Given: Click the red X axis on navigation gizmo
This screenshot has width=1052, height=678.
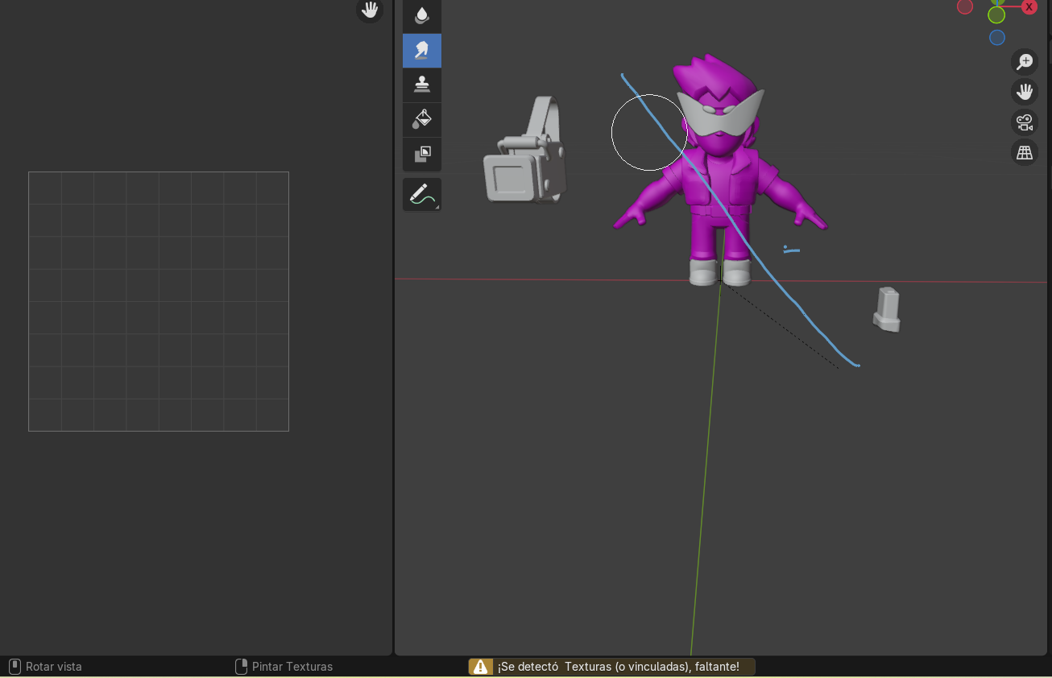Looking at the screenshot, I should (x=1029, y=6).
